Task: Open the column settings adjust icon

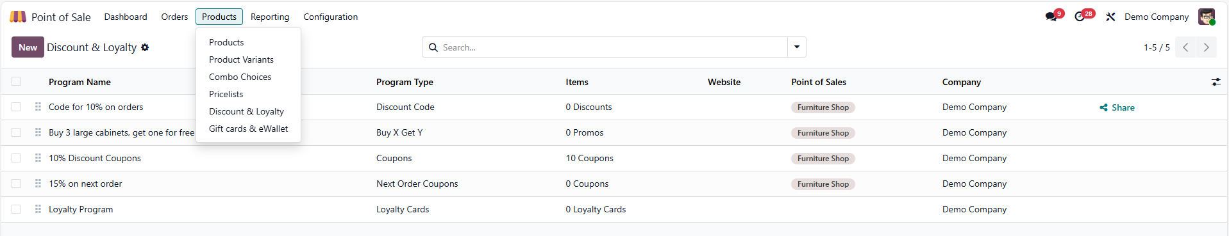Action: coord(1216,82)
